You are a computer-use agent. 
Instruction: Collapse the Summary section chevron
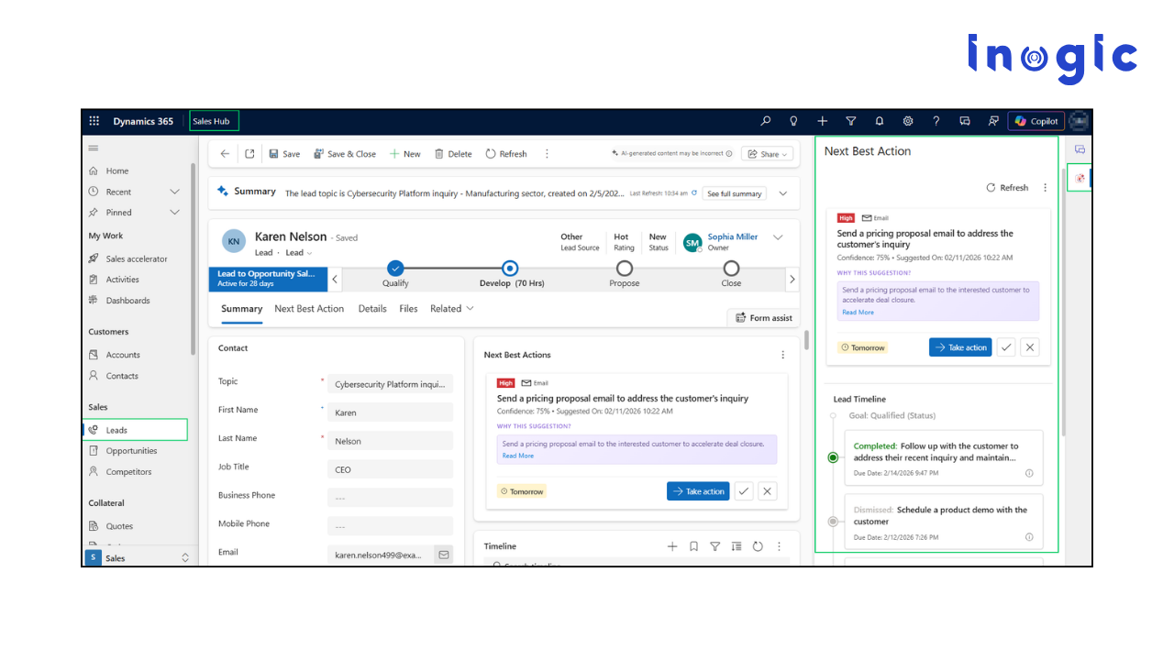(782, 193)
